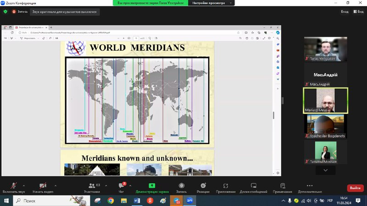
Task: Click the favorites star in address bar
Action: 239,33
